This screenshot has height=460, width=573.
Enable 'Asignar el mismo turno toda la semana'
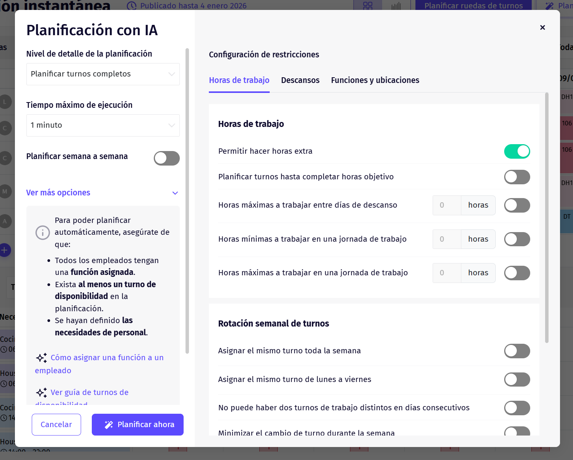[517, 351]
